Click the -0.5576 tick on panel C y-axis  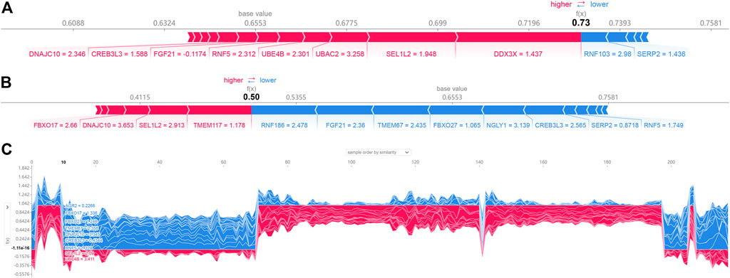tap(22, 274)
